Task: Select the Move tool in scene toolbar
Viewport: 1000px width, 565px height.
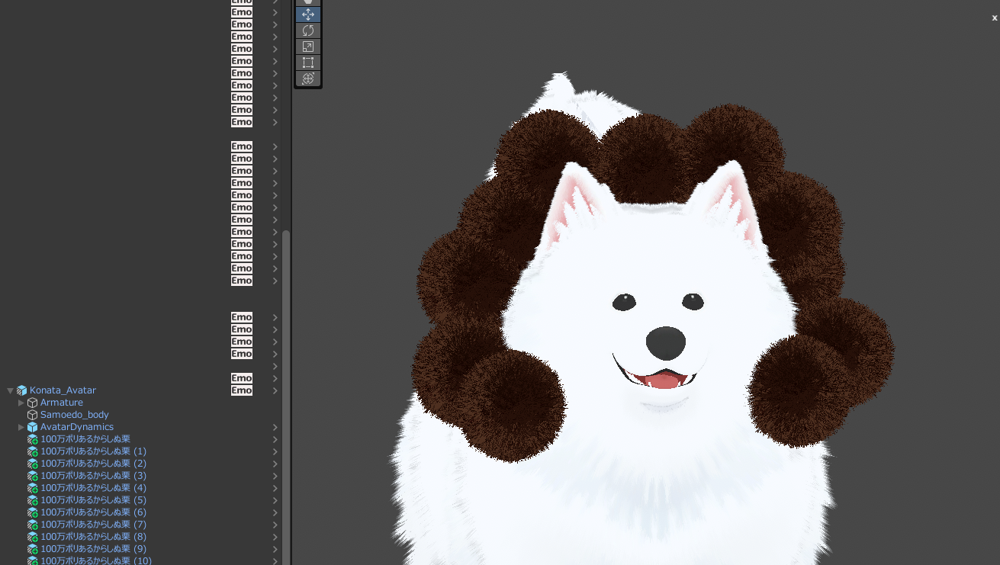Action: tap(308, 14)
